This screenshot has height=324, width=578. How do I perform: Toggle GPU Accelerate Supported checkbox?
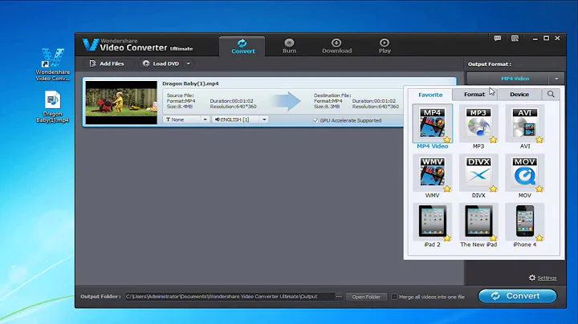[315, 120]
